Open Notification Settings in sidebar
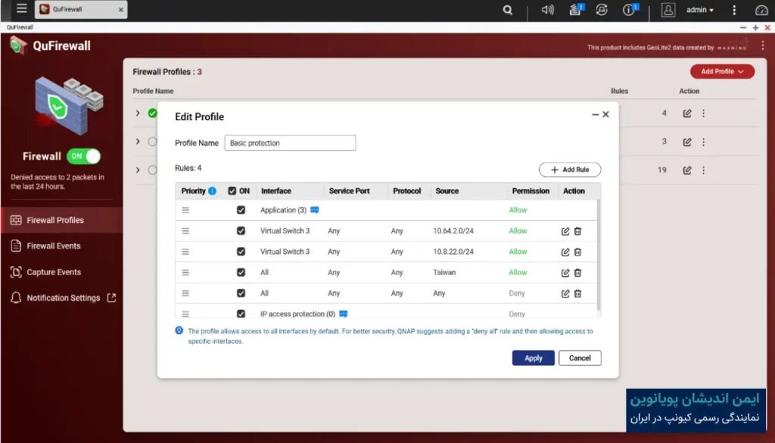The image size is (775, 443). (x=62, y=298)
